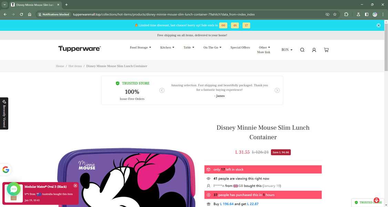This screenshot has height=207, width=388.
Task: Open the green chat bubble icon
Action: tap(13, 189)
